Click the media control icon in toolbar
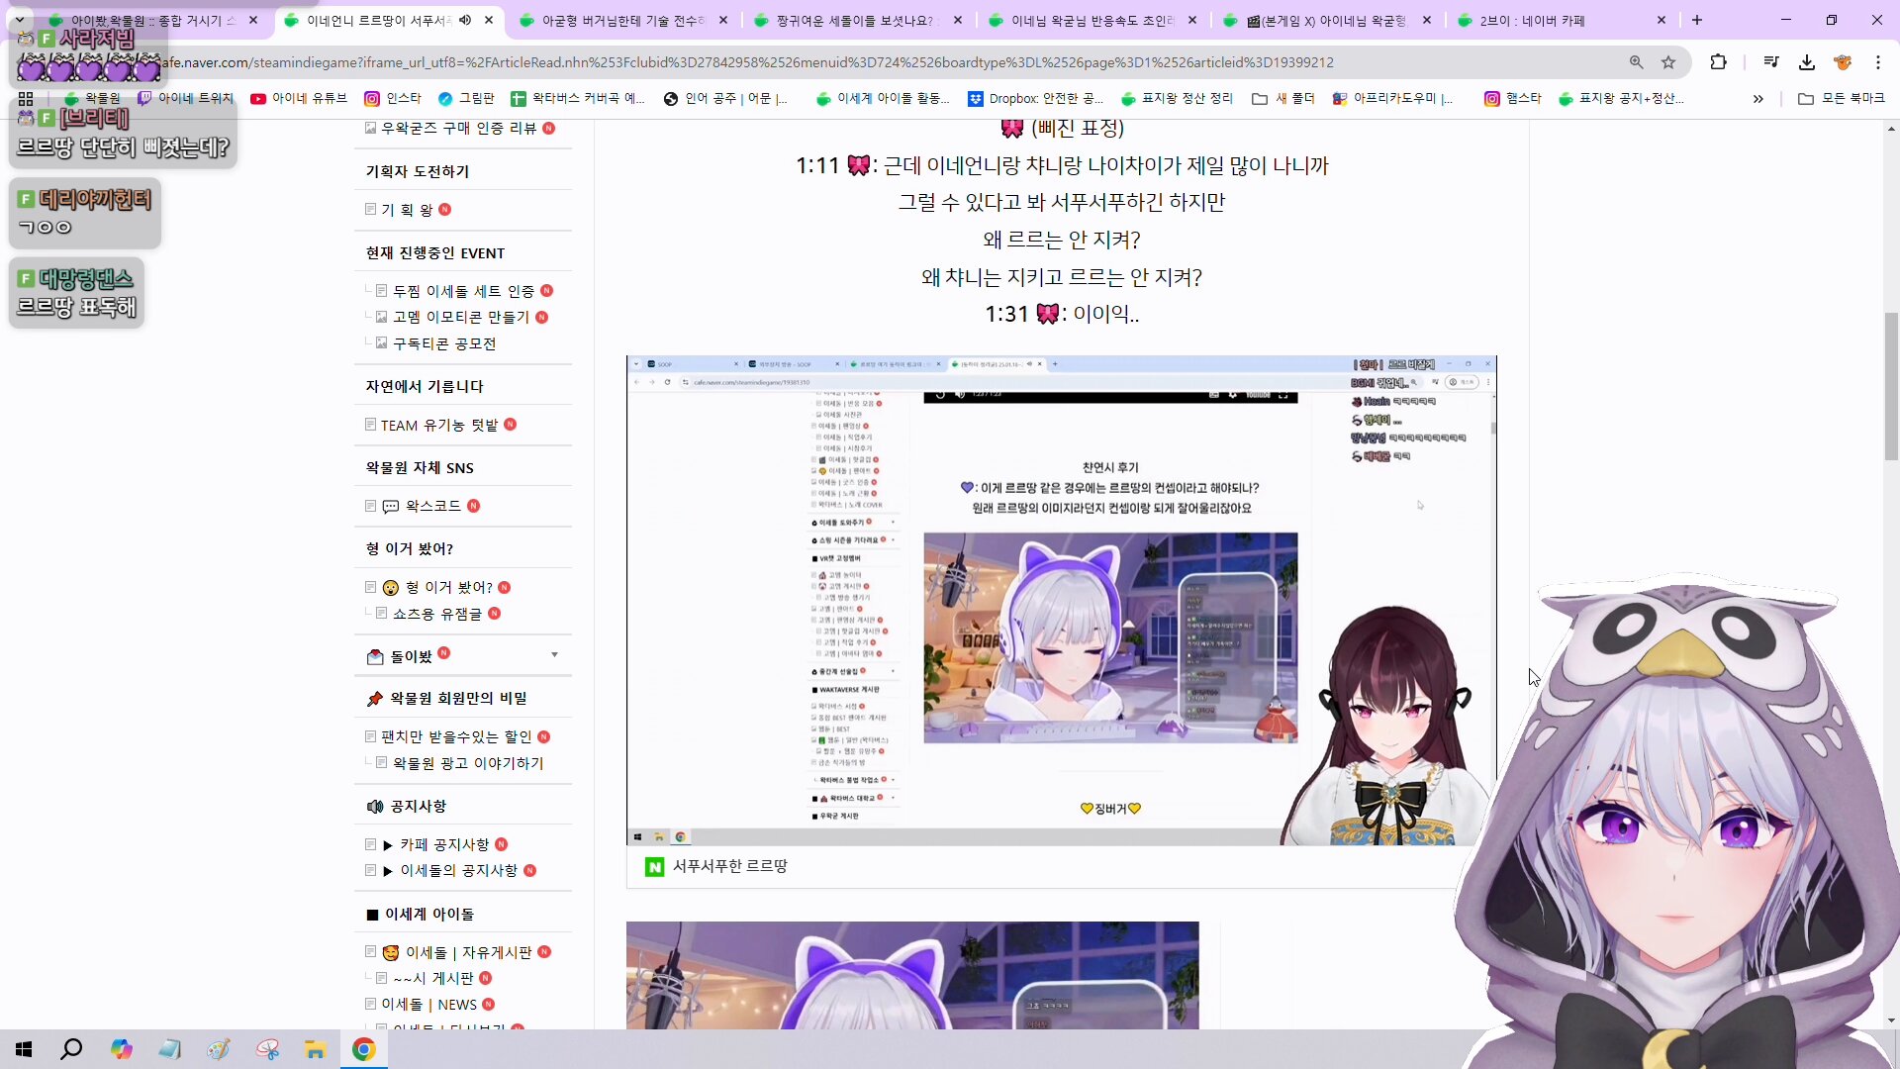Viewport: 1900px width, 1069px height. pyautogui.click(x=1771, y=62)
